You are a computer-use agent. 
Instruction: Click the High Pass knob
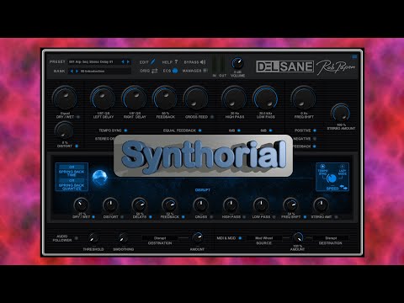(x=234, y=98)
